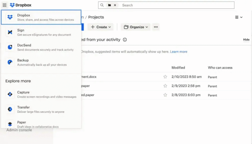The width and height of the screenshot is (252, 144).
Task: Expand the Create dropdown
Action: 100,27
